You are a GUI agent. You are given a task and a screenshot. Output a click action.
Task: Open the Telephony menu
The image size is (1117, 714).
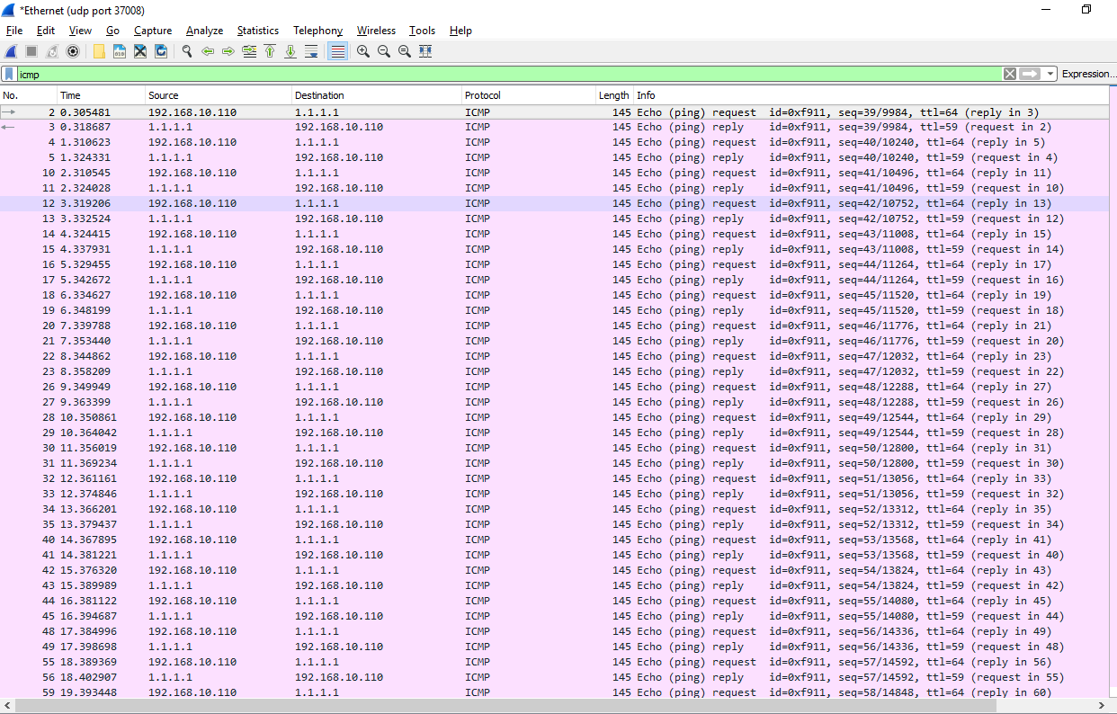318,31
